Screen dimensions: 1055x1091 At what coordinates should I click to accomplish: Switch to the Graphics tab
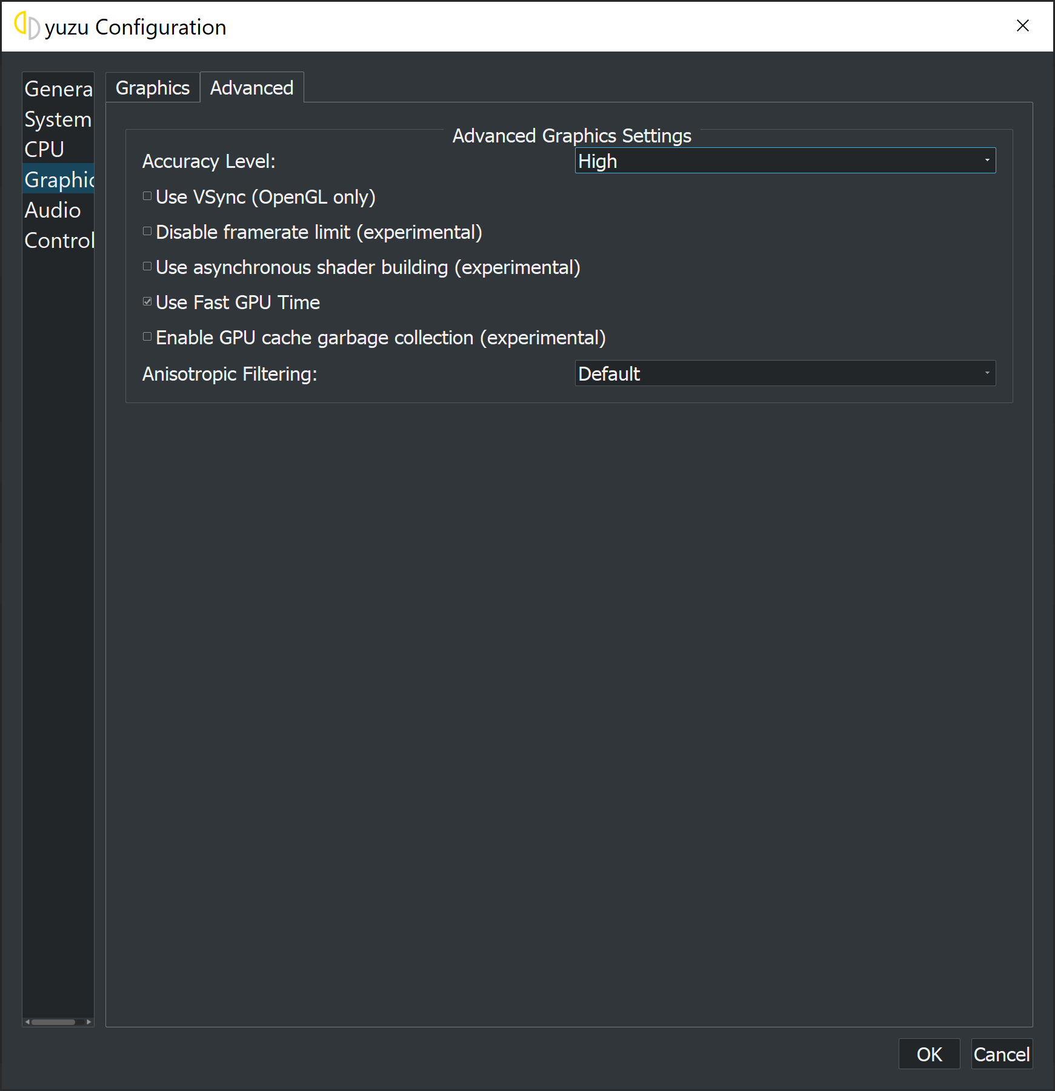coord(153,88)
